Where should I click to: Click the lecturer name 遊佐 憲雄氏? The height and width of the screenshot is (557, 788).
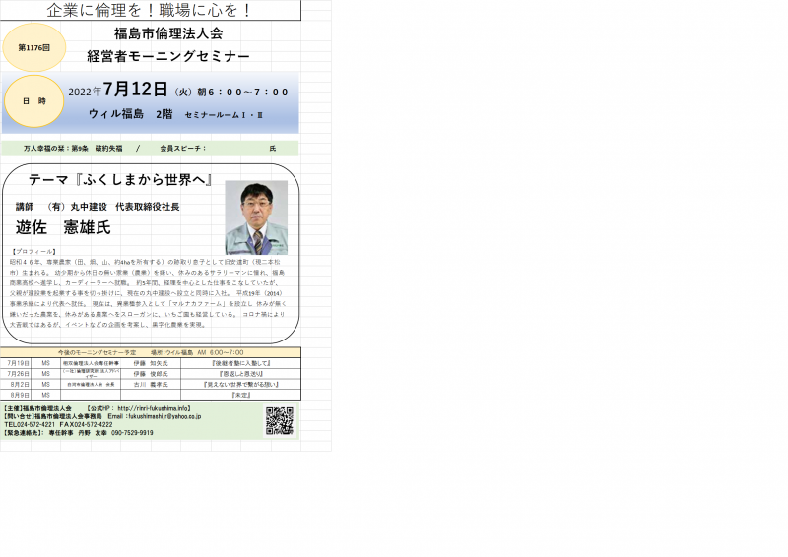[63, 227]
